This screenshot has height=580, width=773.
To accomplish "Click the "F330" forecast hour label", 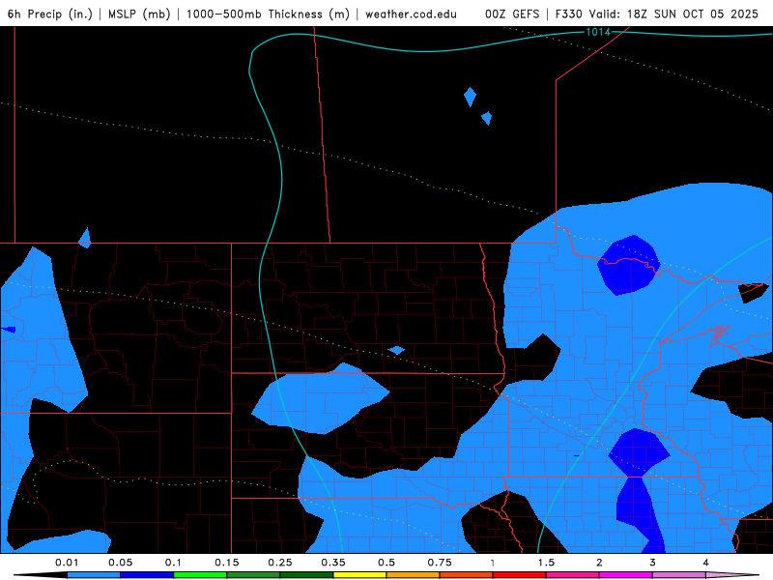I will (x=568, y=14).
